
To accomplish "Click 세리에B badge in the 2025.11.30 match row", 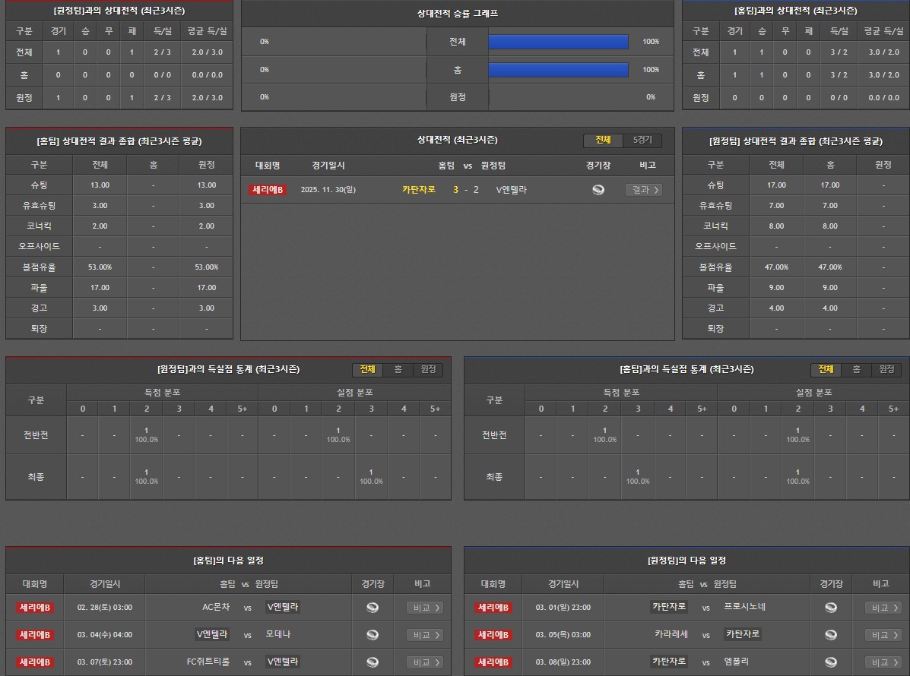I will click(267, 190).
